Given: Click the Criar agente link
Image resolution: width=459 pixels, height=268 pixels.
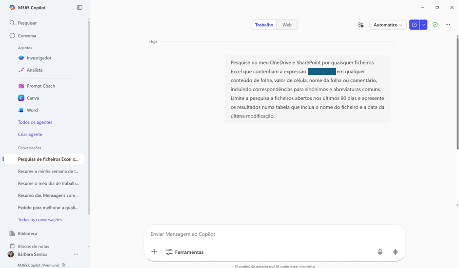Looking at the screenshot, I should (x=30, y=134).
